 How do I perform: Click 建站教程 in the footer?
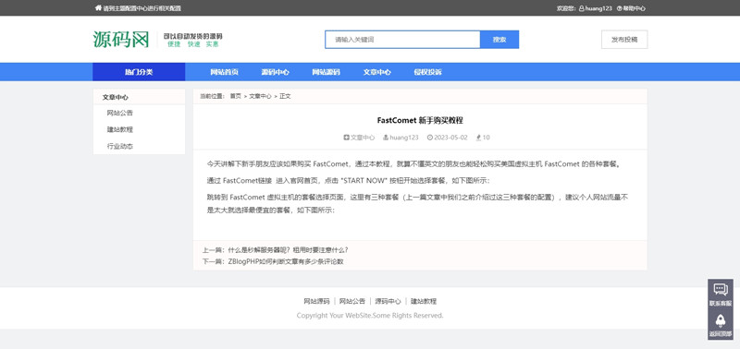click(x=424, y=301)
